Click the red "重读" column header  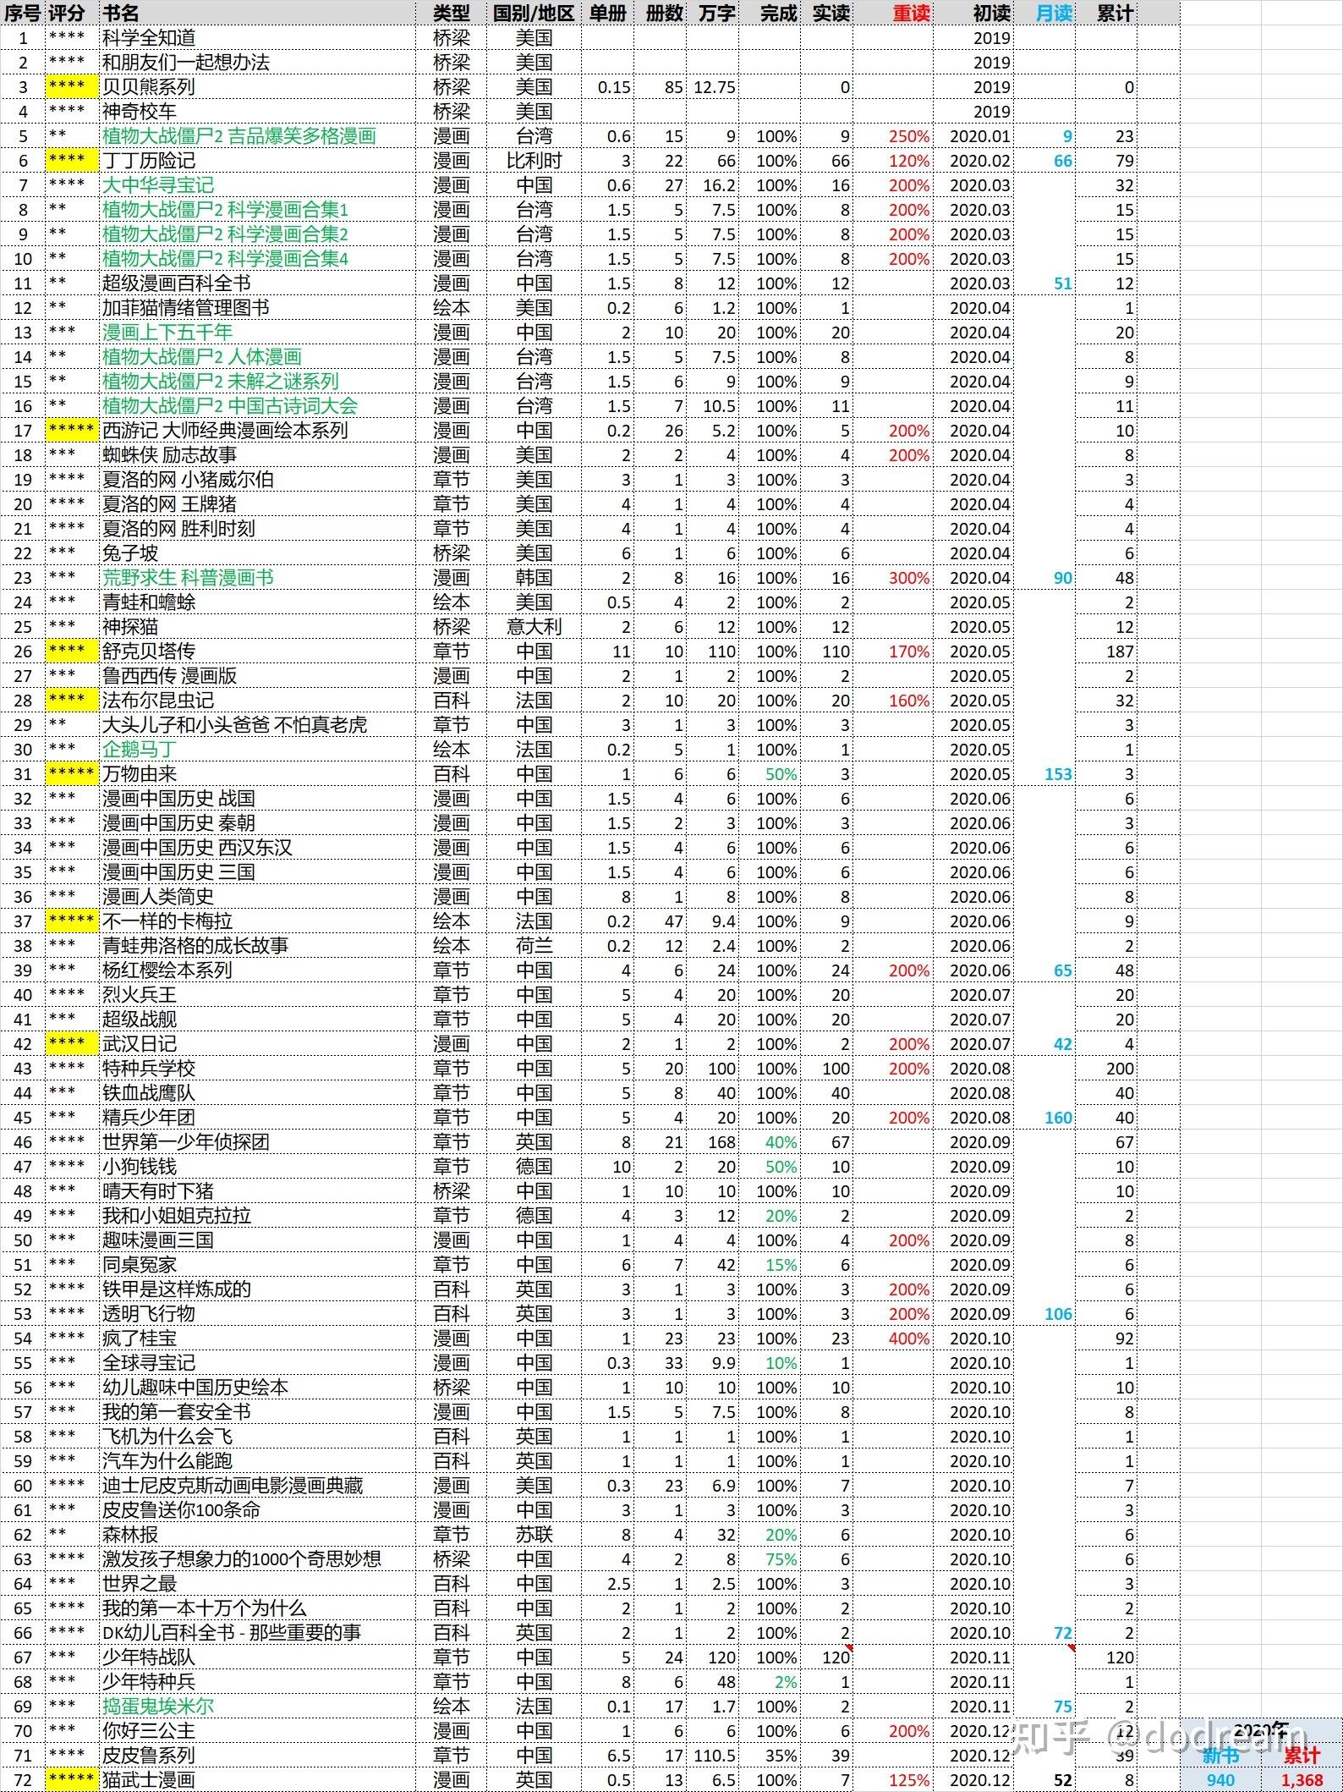click(x=912, y=13)
